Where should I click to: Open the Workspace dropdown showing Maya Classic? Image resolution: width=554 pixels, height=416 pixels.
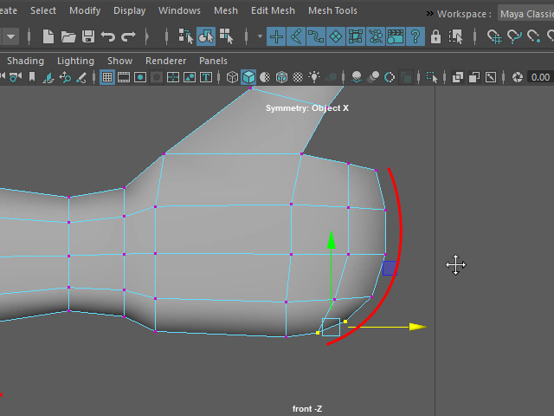525,13
